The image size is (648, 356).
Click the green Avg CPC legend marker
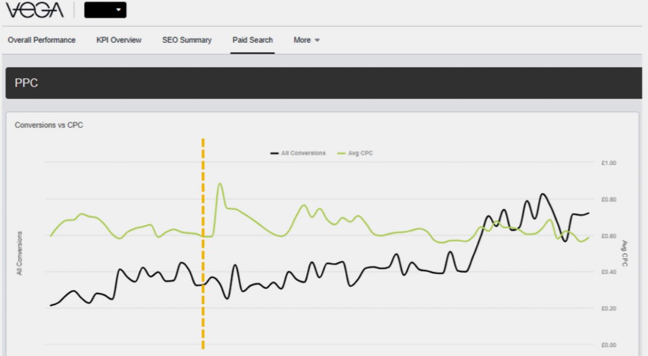click(x=341, y=153)
